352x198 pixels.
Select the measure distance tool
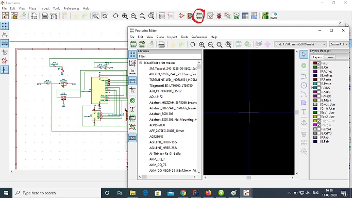(304, 152)
